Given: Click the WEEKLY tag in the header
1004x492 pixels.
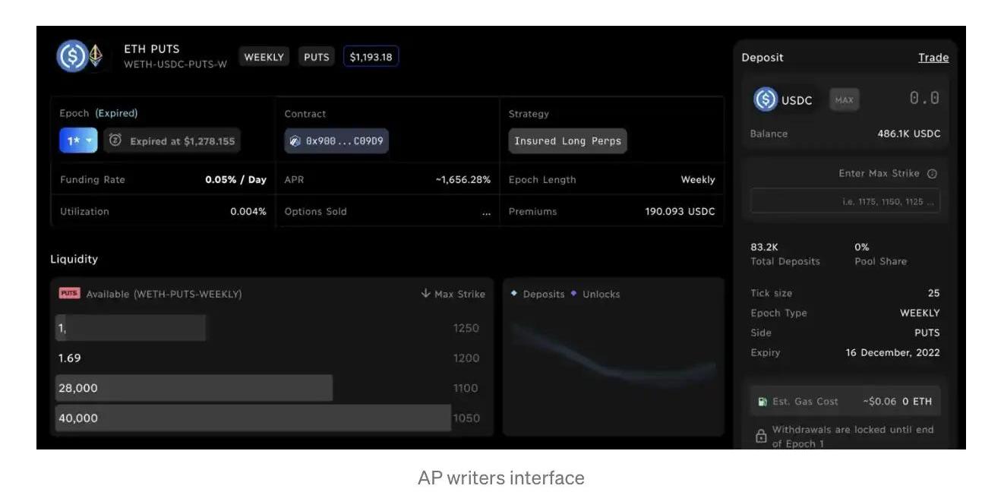Looking at the screenshot, I should click(x=264, y=57).
